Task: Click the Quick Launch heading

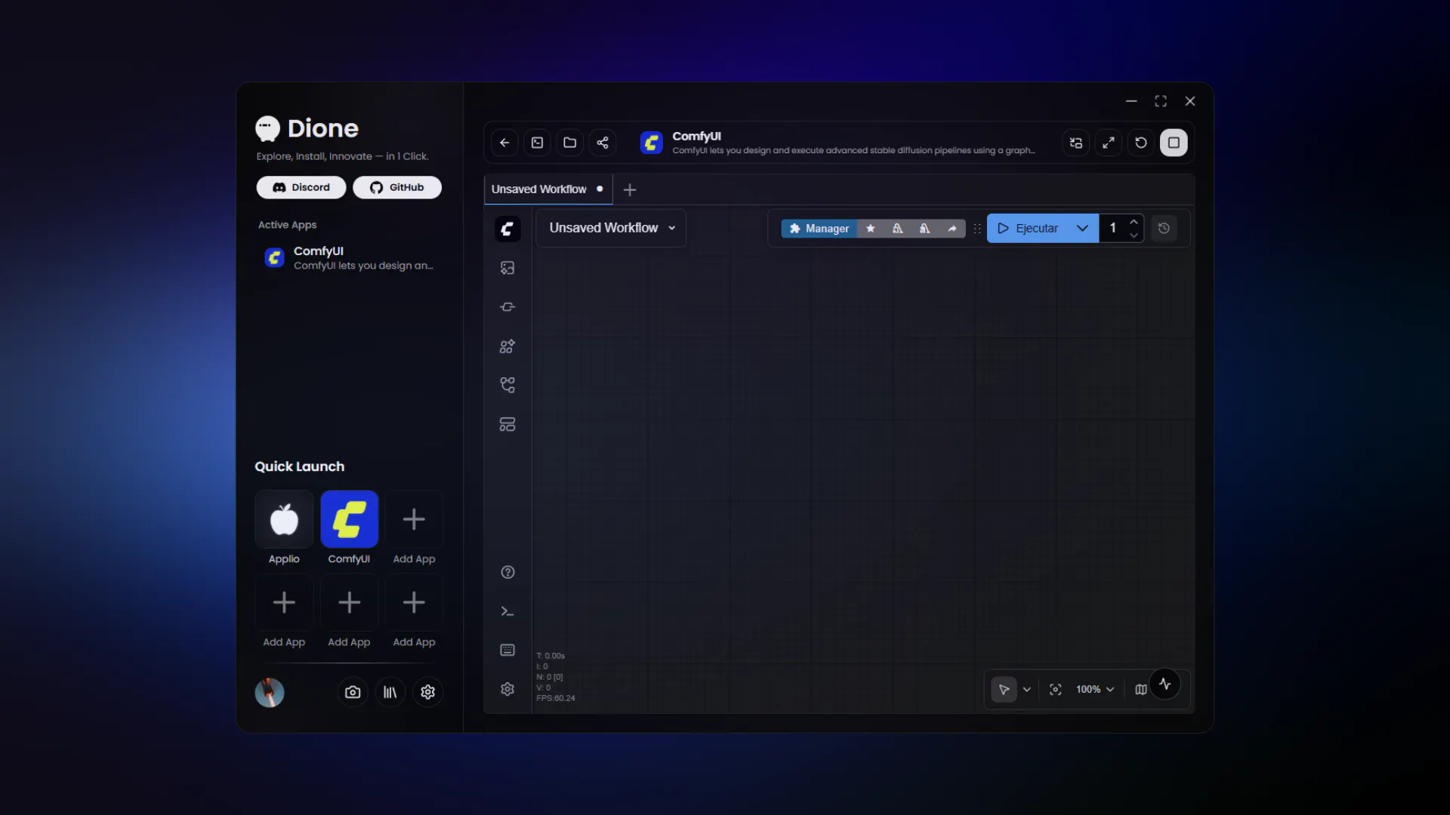Action: coord(300,466)
